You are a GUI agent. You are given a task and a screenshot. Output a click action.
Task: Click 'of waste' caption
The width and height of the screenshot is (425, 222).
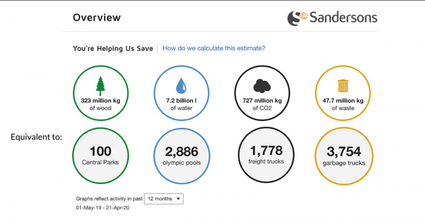(343, 108)
